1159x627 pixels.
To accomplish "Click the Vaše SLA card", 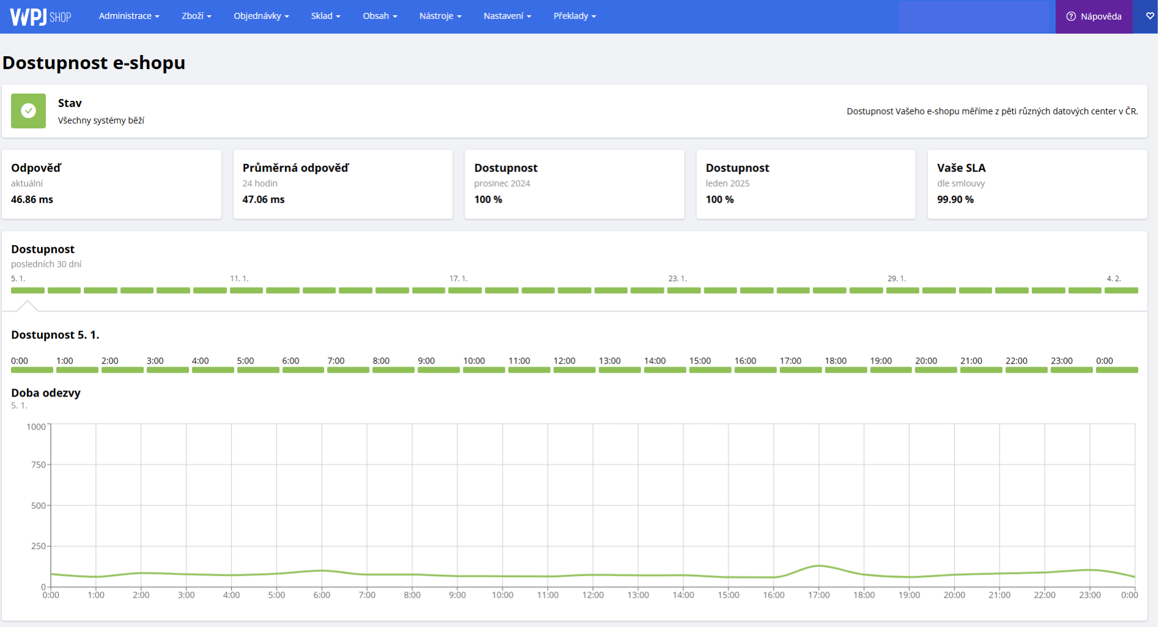I will click(x=1037, y=184).
